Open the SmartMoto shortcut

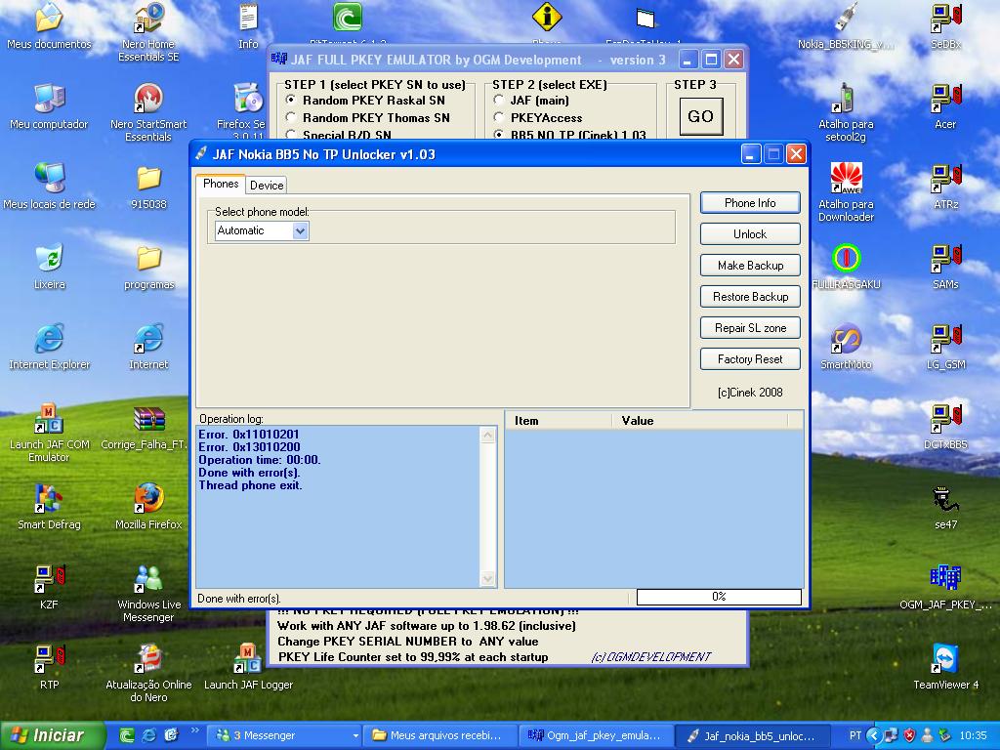(x=846, y=347)
